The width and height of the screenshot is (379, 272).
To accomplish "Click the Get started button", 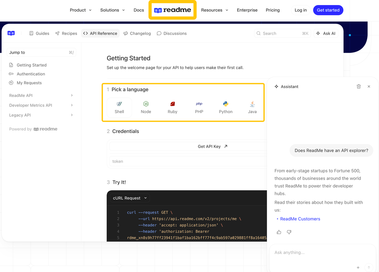I will (x=328, y=10).
